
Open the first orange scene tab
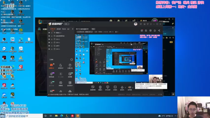[53, 29]
